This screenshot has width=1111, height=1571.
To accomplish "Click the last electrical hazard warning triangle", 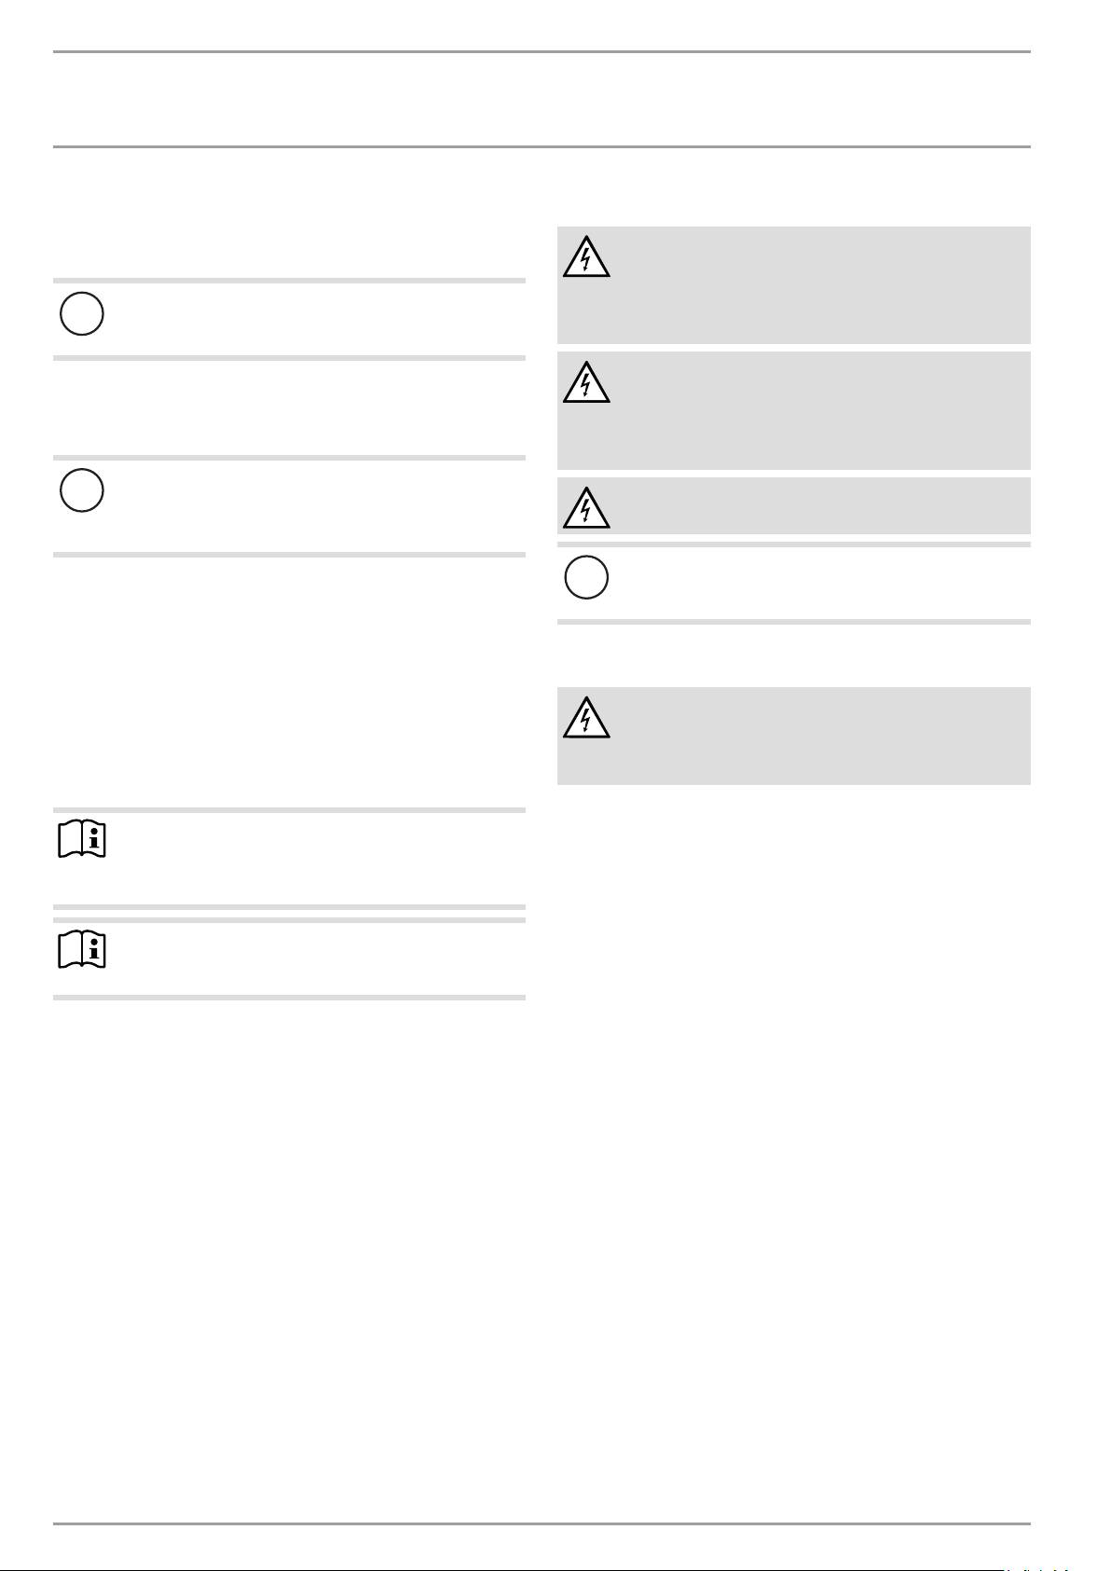I will [586, 718].
